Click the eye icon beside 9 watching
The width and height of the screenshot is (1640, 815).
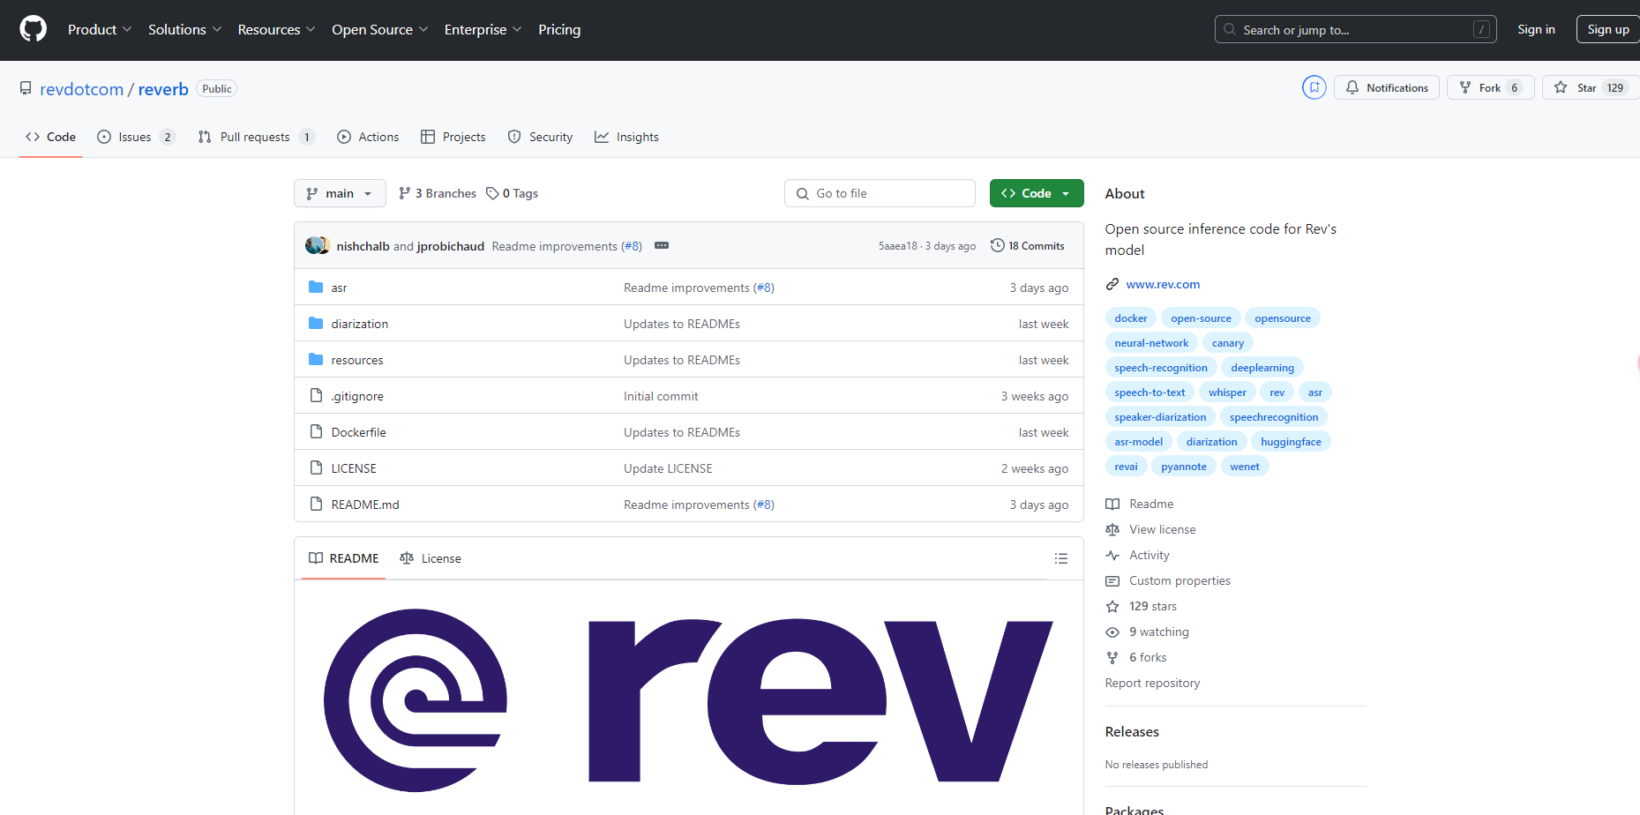[x=1112, y=632]
